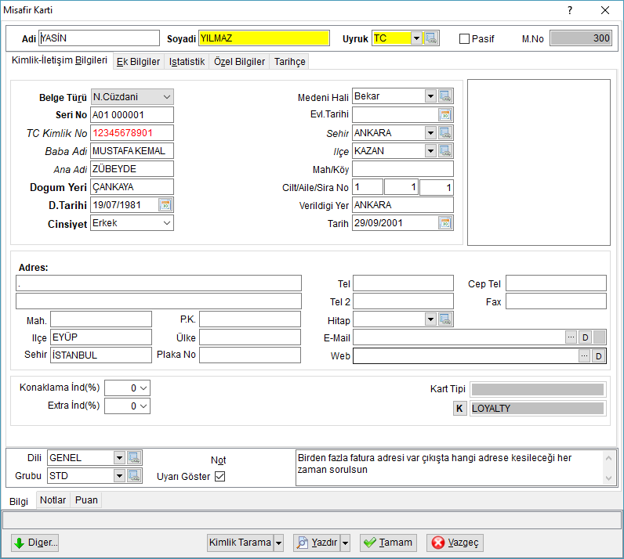Expand the Medeni Hali Bekar dropdown arrow
The height and width of the screenshot is (559, 624).
pyautogui.click(x=430, y=96)
